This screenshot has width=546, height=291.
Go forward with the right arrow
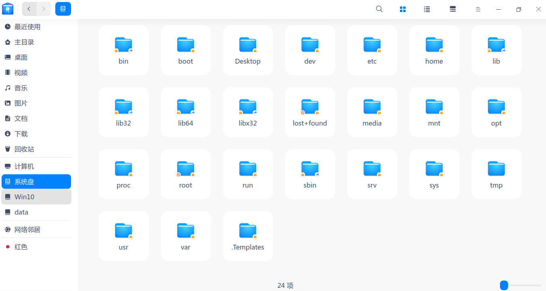point(44,9)
